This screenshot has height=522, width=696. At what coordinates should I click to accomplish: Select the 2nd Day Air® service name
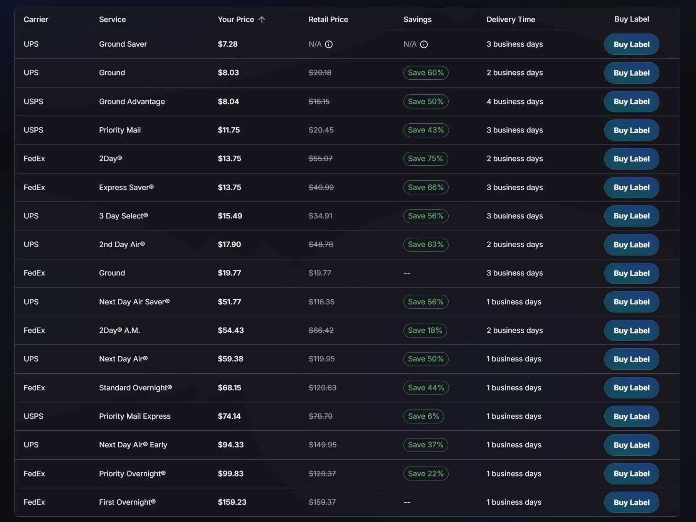tap(122, 245)
